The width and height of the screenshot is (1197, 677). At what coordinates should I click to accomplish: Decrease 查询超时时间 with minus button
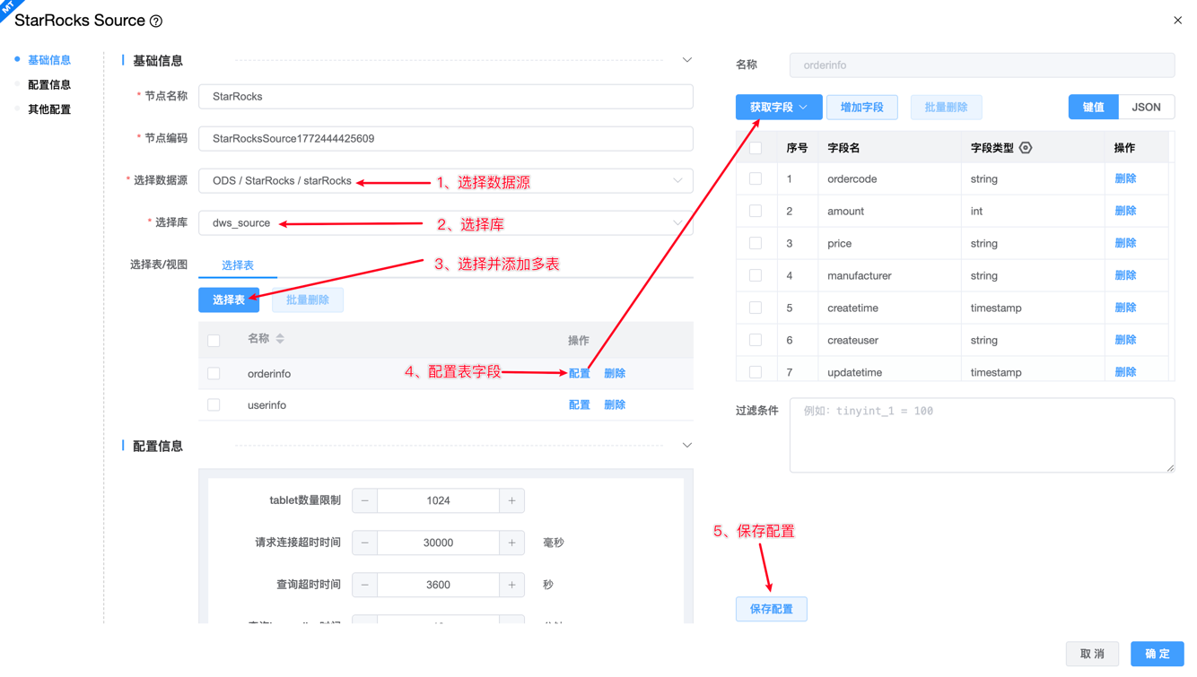pyautogui.click(x=365, y=585)
